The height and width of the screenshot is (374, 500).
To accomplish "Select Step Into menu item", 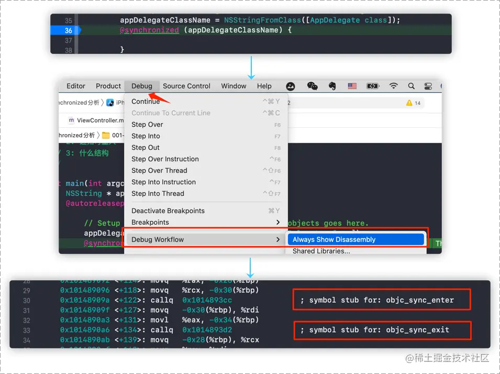I will (206, 136).
